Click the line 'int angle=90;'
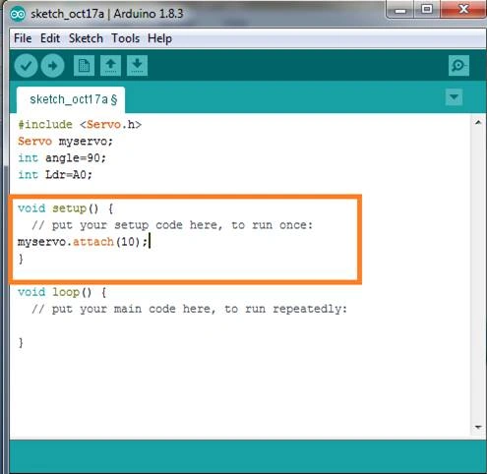Screen dimensions: 487x474 coord(62,158)
